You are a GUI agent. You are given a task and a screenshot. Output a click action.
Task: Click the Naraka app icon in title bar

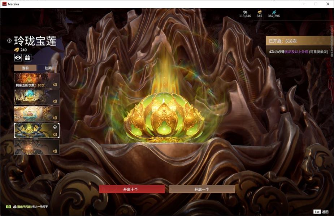click(4, 4)
